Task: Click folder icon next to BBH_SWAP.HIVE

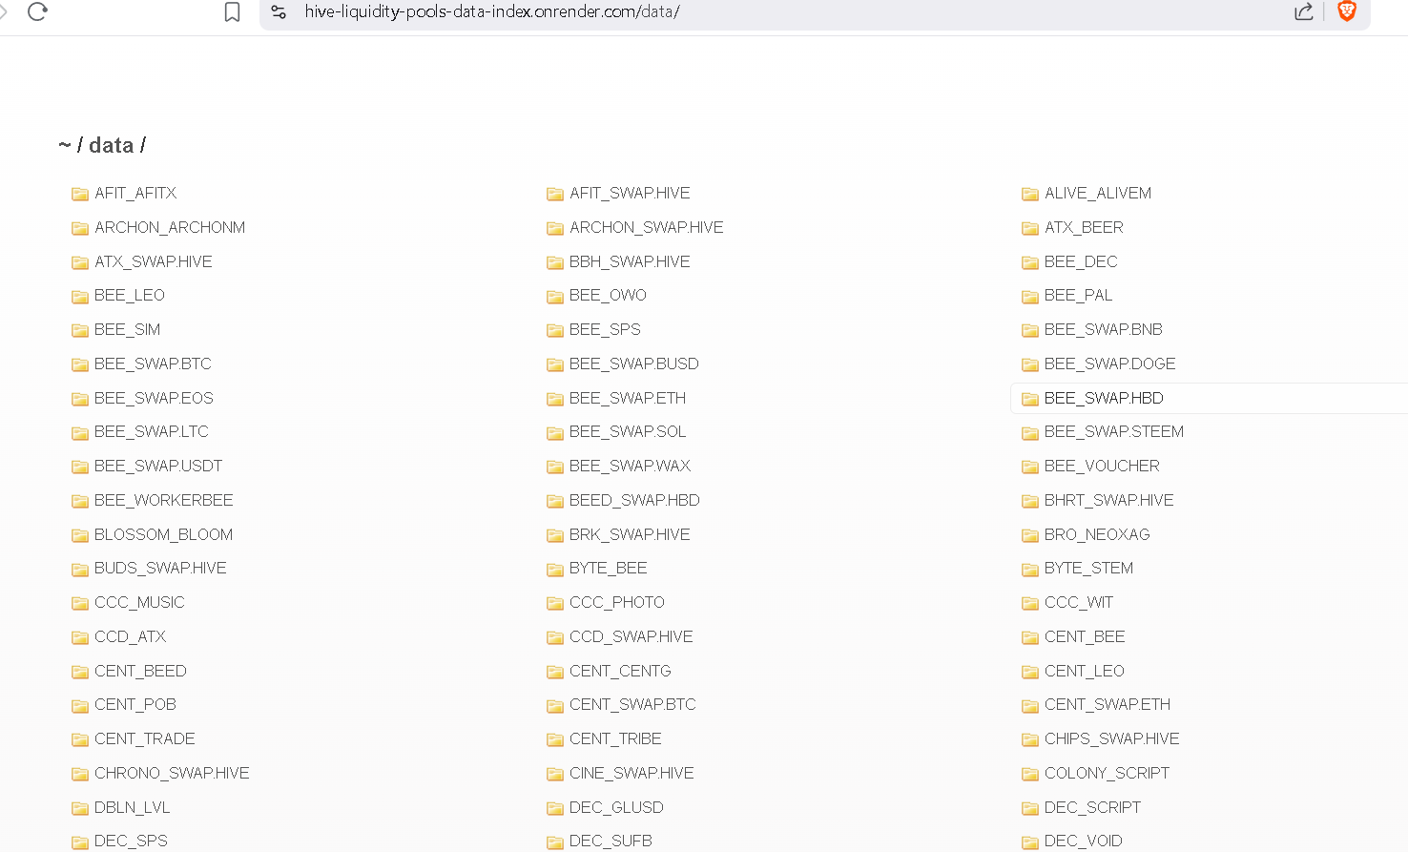Action: [555, 262]
